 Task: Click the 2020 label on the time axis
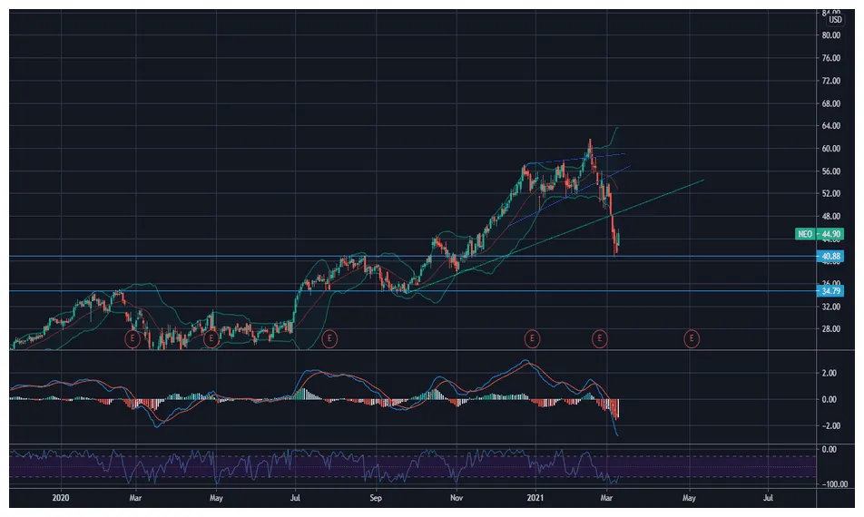point(61,498)
